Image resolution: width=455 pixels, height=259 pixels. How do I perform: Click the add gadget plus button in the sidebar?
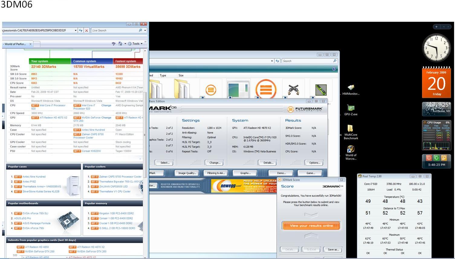pyautogui.click(x=436, y=27)
